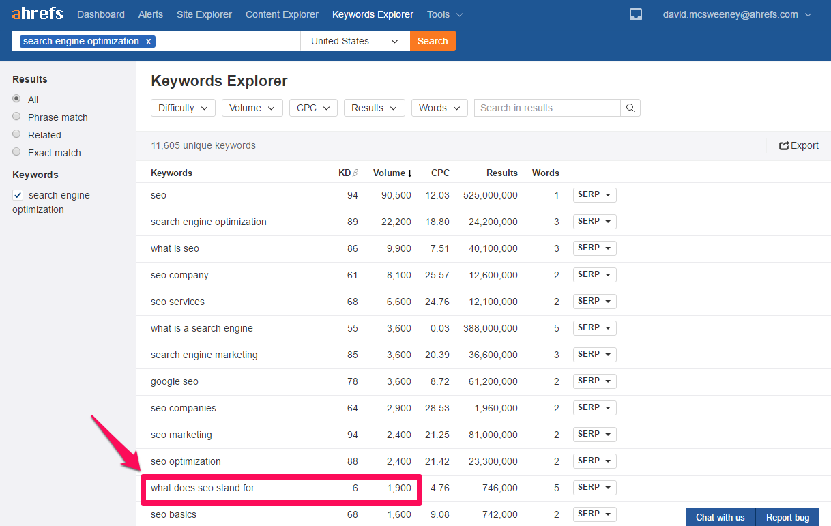Switch to Content Explorer
The width and height of the screenshot is (831, 526).
pyautogui.click(x=282, y=14)
